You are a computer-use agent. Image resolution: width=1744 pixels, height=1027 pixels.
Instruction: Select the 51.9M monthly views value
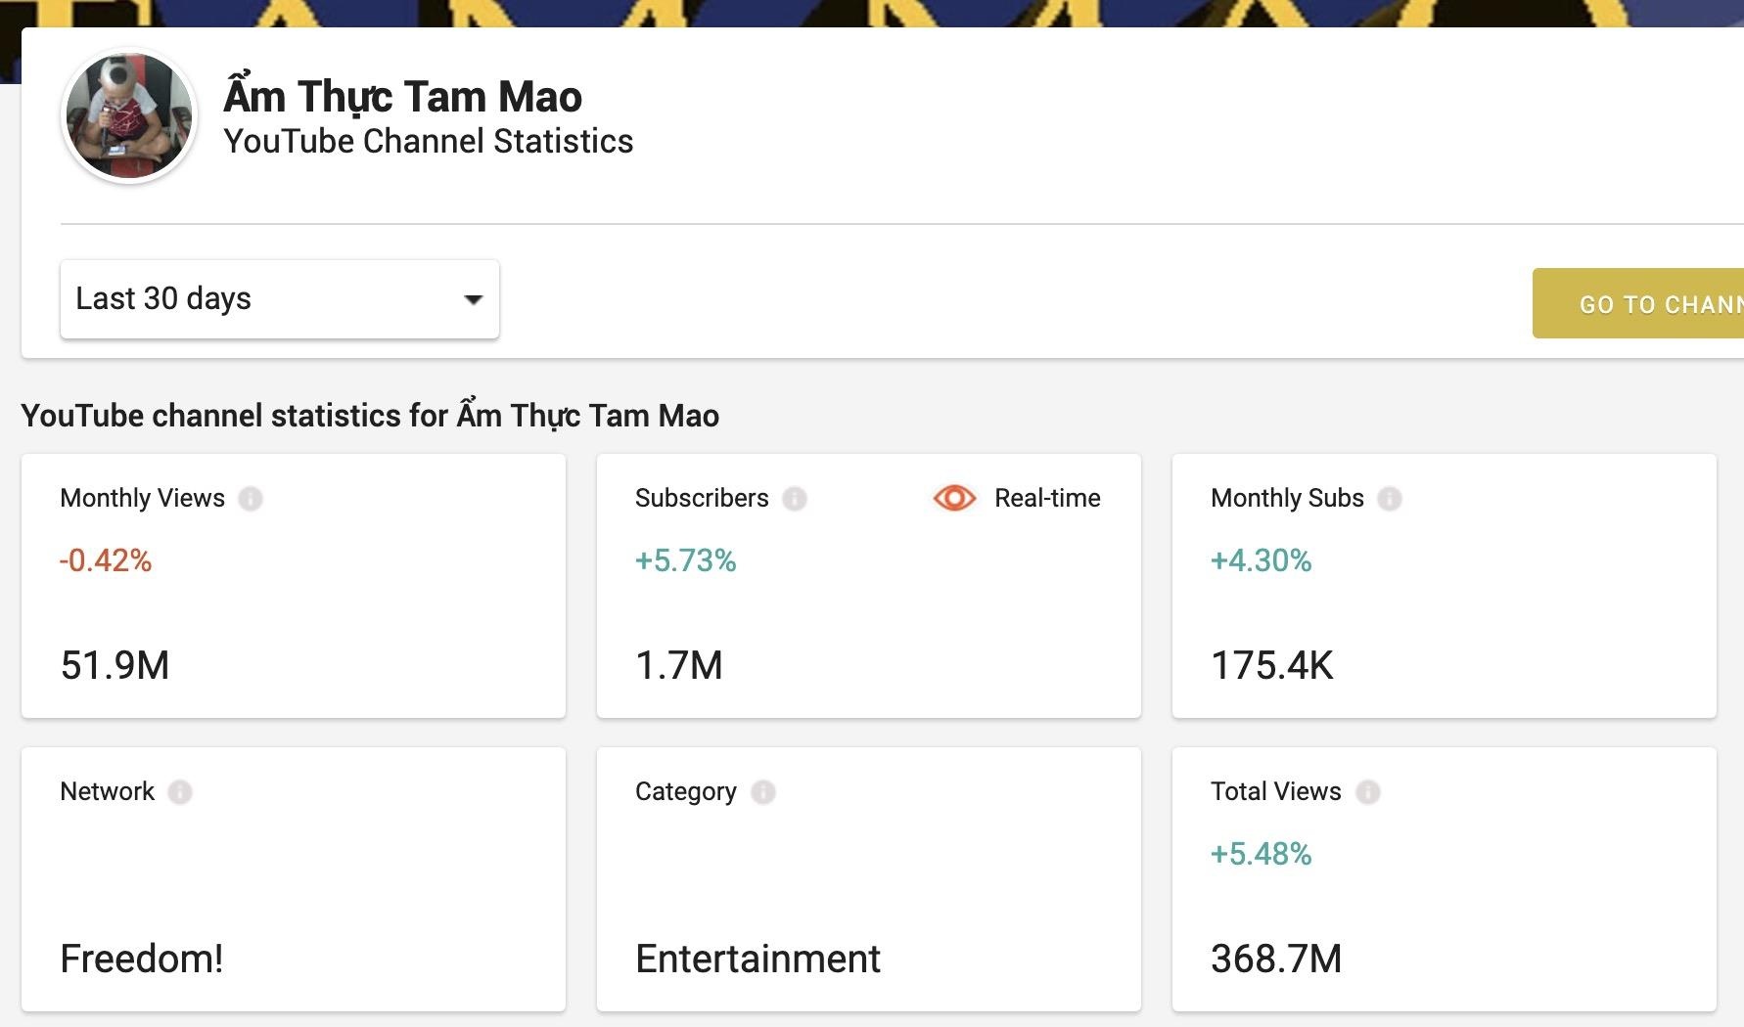(x=114, y=666)
